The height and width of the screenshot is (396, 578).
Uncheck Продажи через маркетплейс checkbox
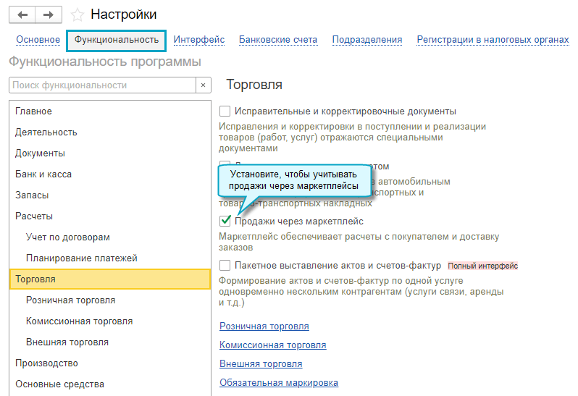[x=225, y=221]
